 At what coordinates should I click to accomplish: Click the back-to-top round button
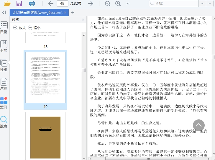[199, 125]
